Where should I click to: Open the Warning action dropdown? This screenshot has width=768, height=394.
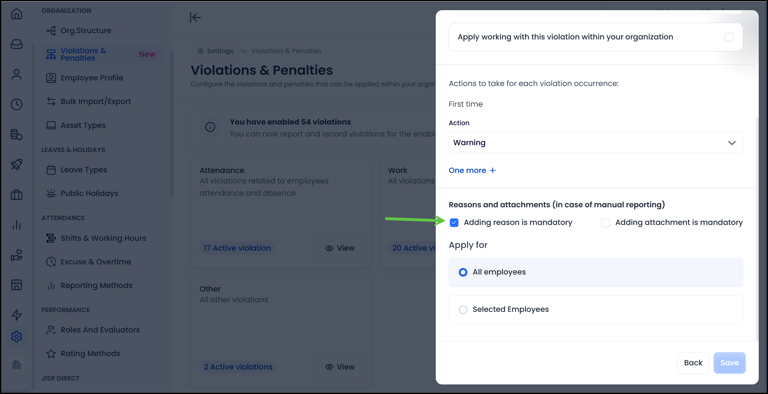(595, 142)
